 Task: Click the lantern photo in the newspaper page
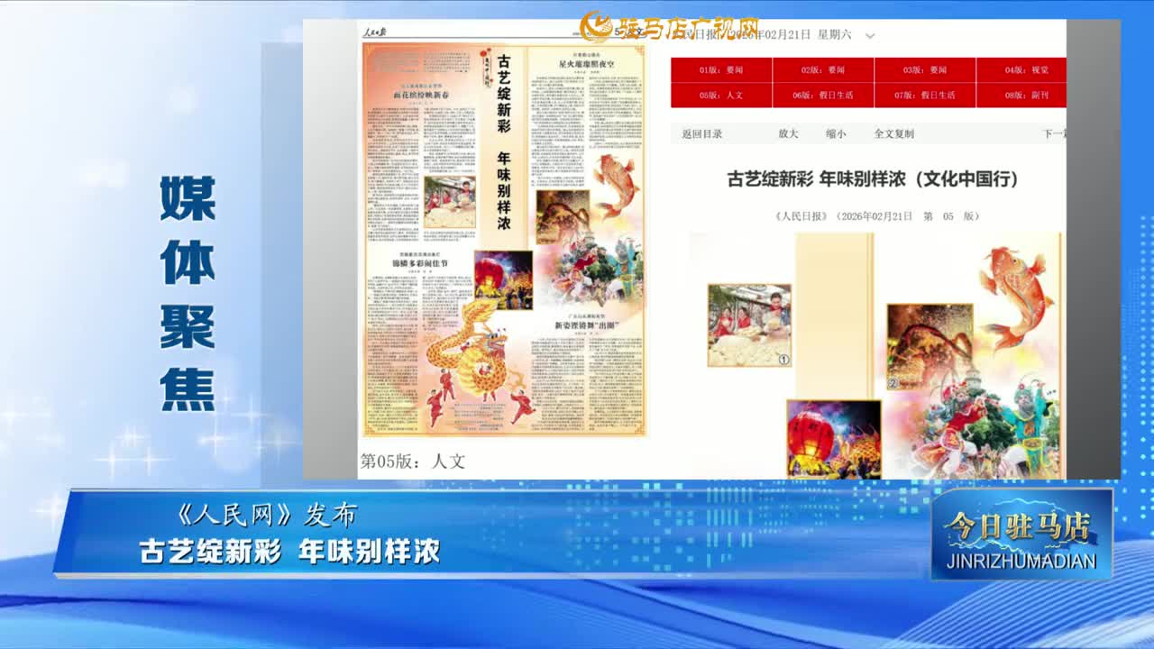pos(503,280)
